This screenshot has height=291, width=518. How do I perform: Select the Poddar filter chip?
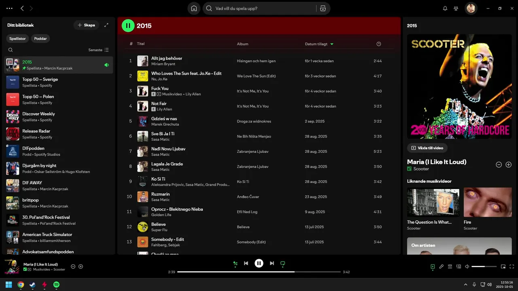tap(40, 39)
